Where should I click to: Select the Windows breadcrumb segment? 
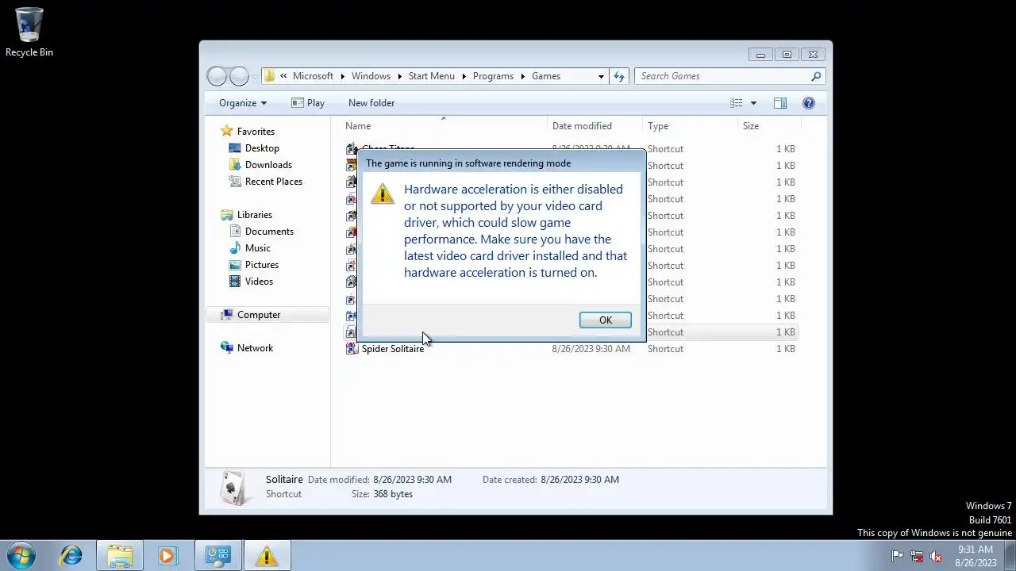(x=371, y=76)
